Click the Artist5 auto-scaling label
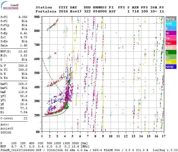Viewport: 178px width, 152px height. click(x=7, y=129)
